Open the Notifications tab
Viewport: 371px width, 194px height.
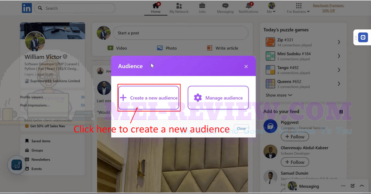tap(248, 8)
